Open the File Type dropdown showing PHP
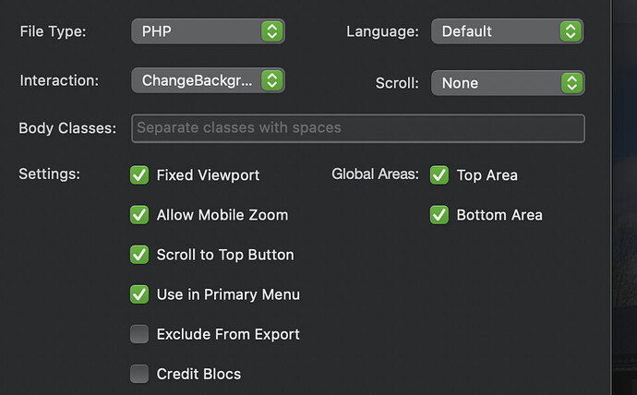Screen dimensions: 637x395 pos(207,31)
